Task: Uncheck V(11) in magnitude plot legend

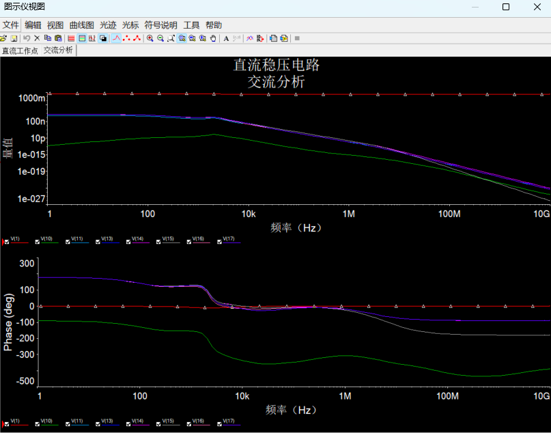Action: click(x=68, y=242)
